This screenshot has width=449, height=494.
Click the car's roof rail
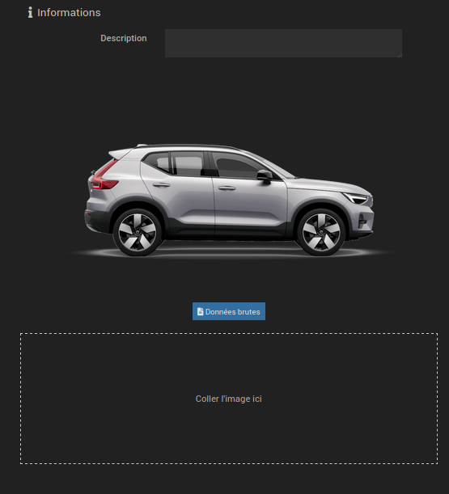(186, 146)
